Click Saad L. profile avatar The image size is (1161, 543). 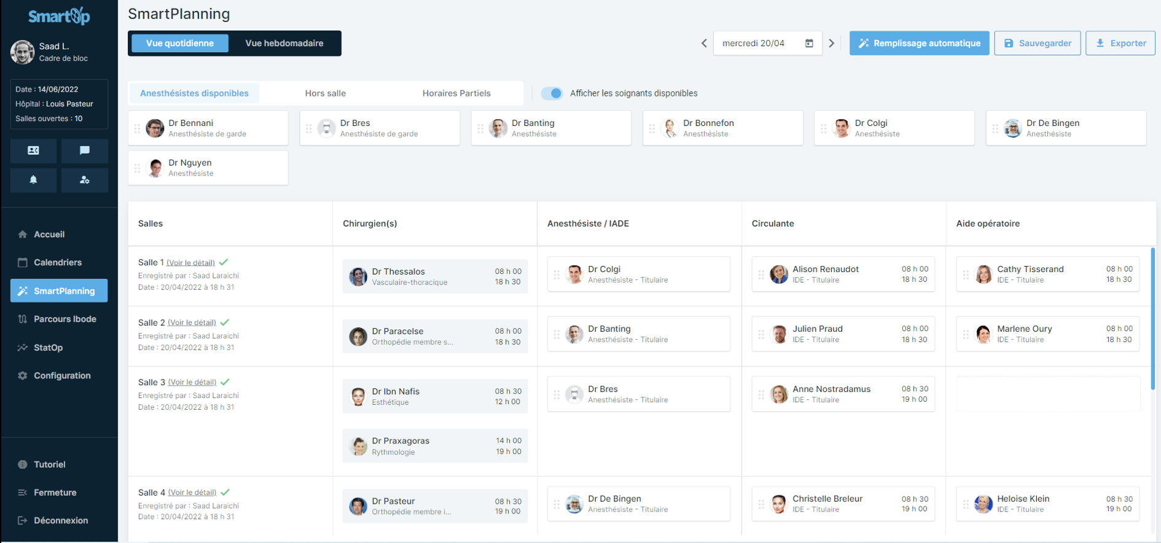23,52
